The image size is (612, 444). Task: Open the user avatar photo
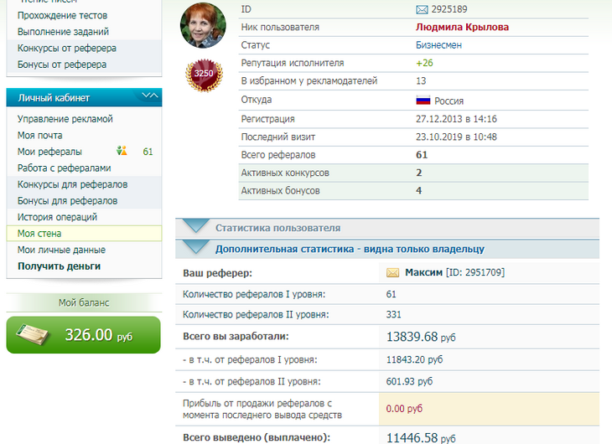point(203,26)
